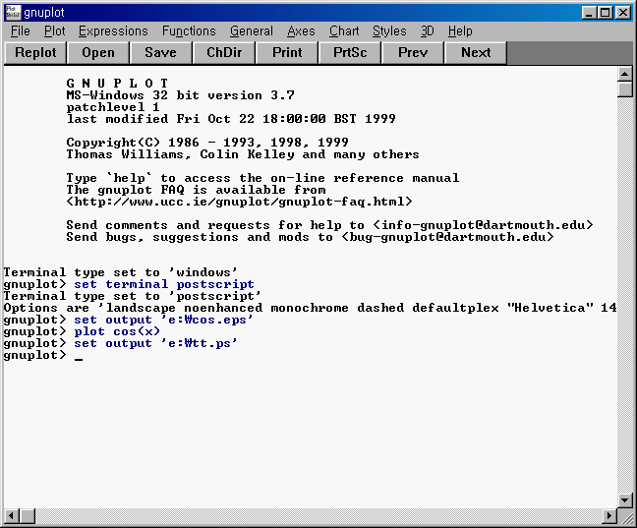The width and height of the screenshot is (637, 528).
Task: Open the 3D menu
Action: pyautogui.click(x=427, y=31)
